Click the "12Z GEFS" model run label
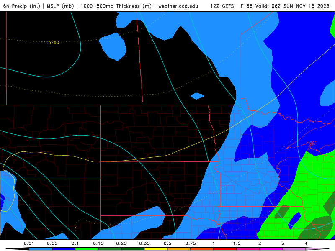The width and height of the screenshot is (335, 251). 222,6
